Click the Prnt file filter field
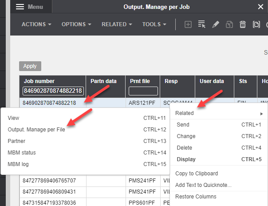This screenshot has height=206, width=268. click(143, 91)
